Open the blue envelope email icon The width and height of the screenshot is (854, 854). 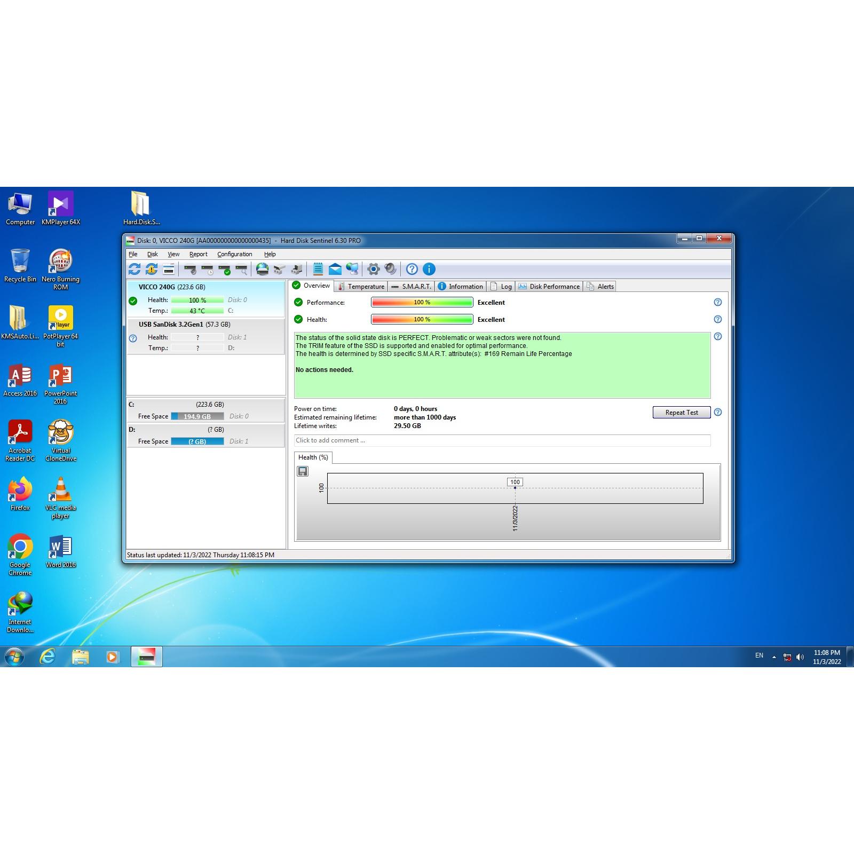coord(335,269)
